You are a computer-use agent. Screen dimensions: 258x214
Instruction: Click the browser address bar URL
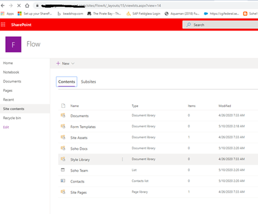click(101, 6)
